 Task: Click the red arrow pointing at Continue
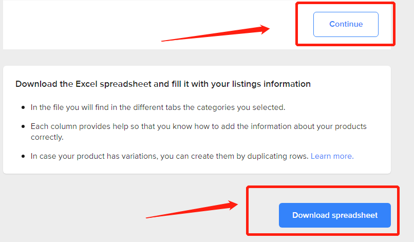(215, 33)
